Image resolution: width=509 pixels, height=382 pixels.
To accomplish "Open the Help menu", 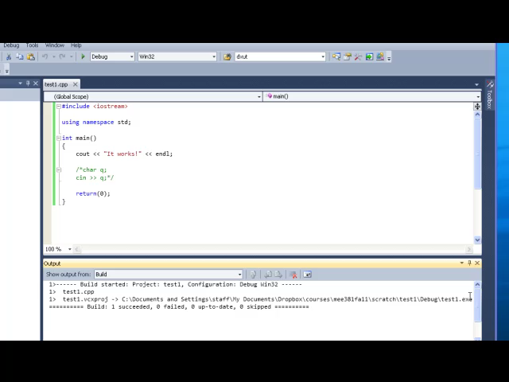I will (x=76, y=45).
